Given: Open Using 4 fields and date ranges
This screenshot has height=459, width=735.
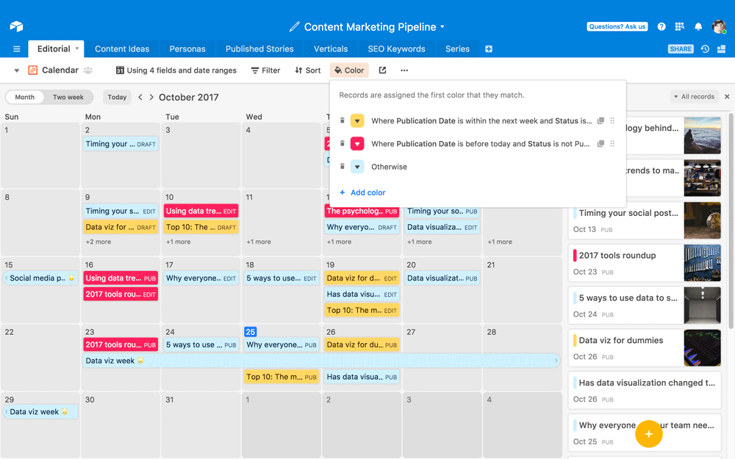Looking at the screenshot, I should [x=176, y=71].
